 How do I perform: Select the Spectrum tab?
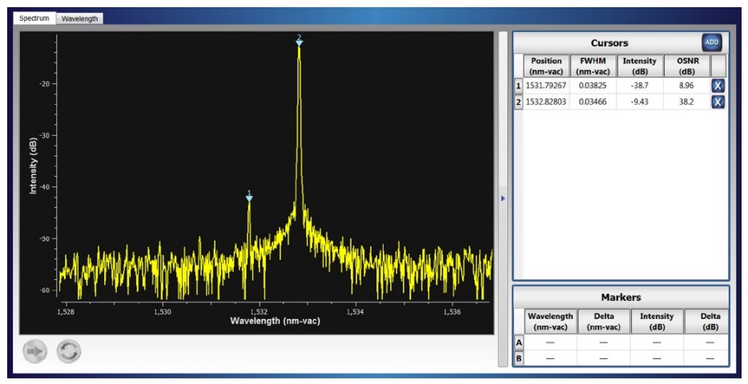[36, 18]
